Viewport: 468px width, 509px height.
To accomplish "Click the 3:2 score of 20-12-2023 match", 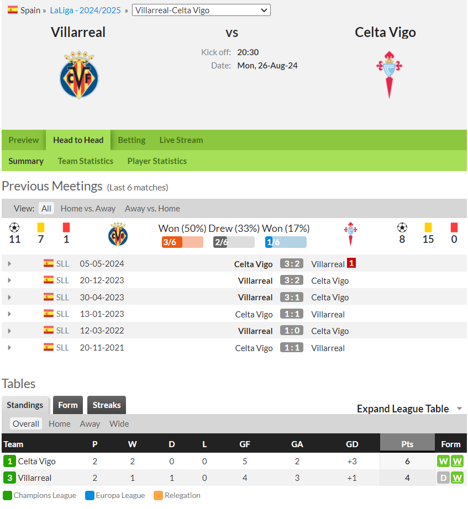I will (x=292, y=280).
